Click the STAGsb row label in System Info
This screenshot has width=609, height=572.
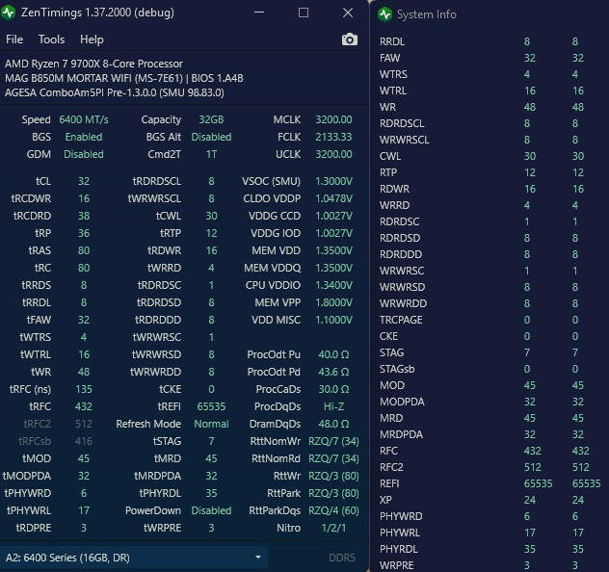click(x=397, y=369)
